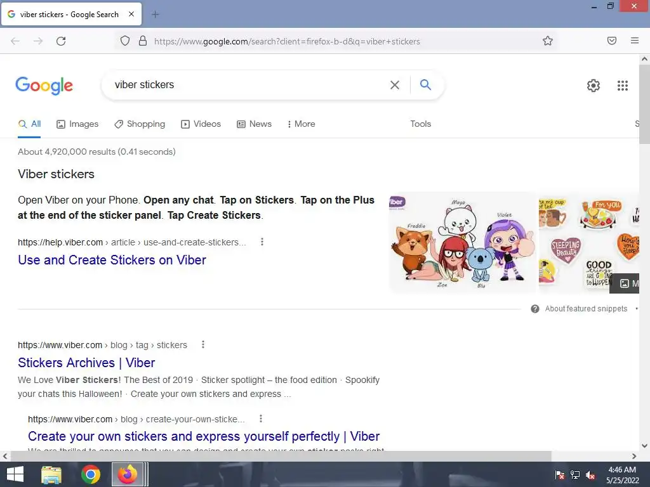This screenshot has height=487, width=650.
Task: Open Windows Start menu
Action: [15, 474]
